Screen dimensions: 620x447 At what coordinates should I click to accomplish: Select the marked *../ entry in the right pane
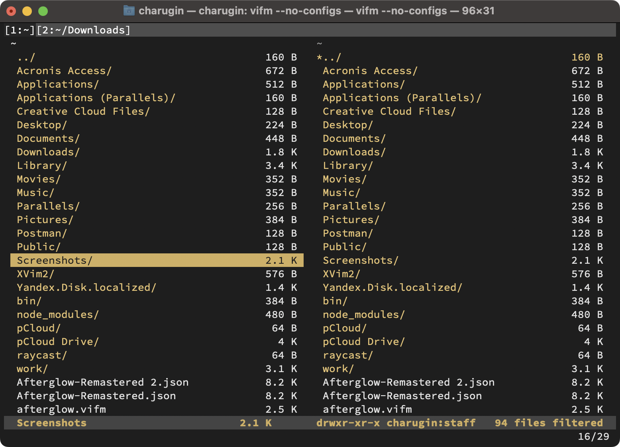pyautogui.click(x=463, y=57)
